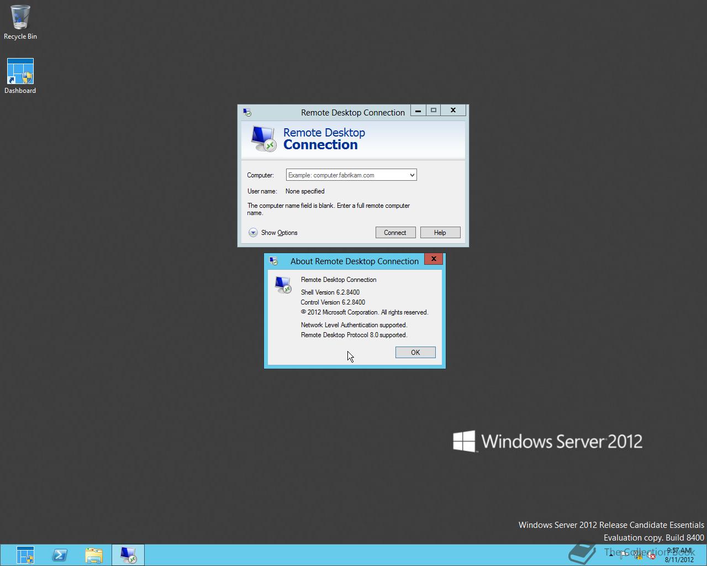Click OK in the About dialog
Viewport: 707px width, 566px height.
click(x=415, y=353)
